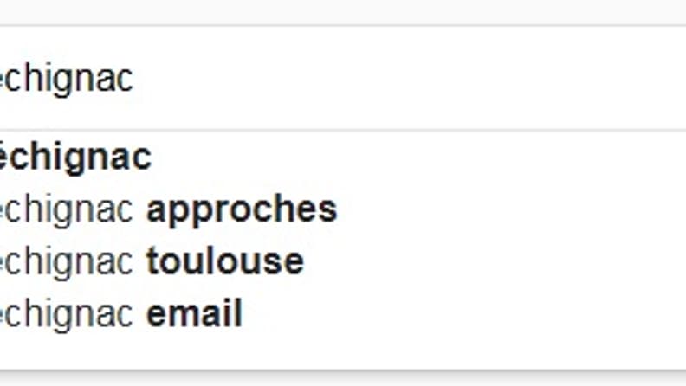The image size is (686, 386).
Task: Open the second autocomplete entry ending in approches
Action: click(x=343, y=209)
